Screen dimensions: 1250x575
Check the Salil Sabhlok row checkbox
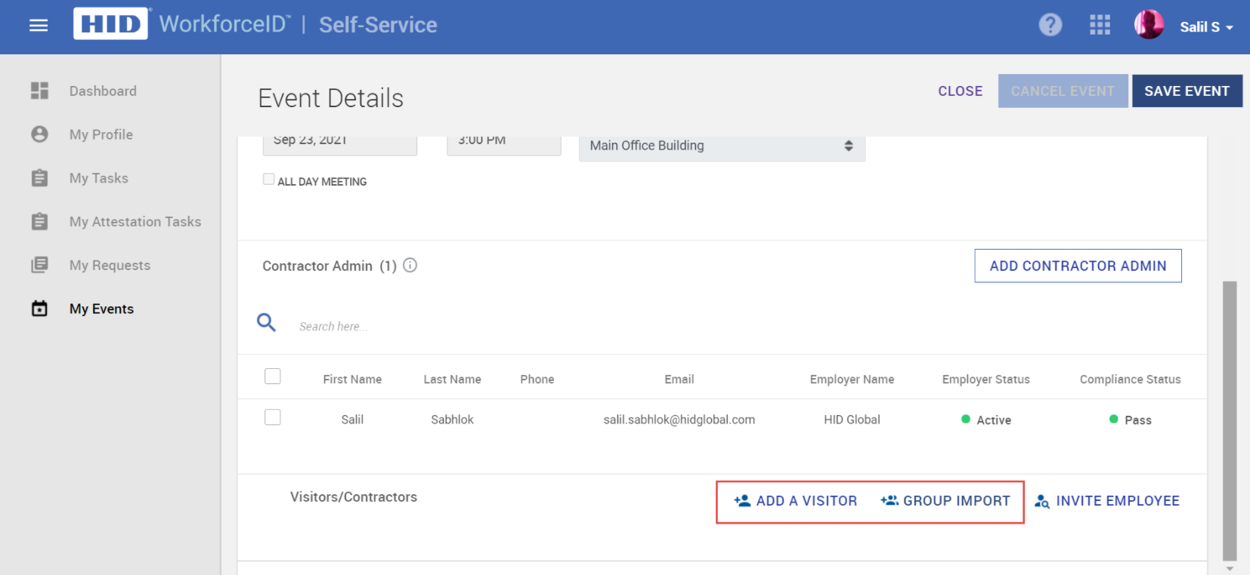pyautogui.click(x=273, y=417)
